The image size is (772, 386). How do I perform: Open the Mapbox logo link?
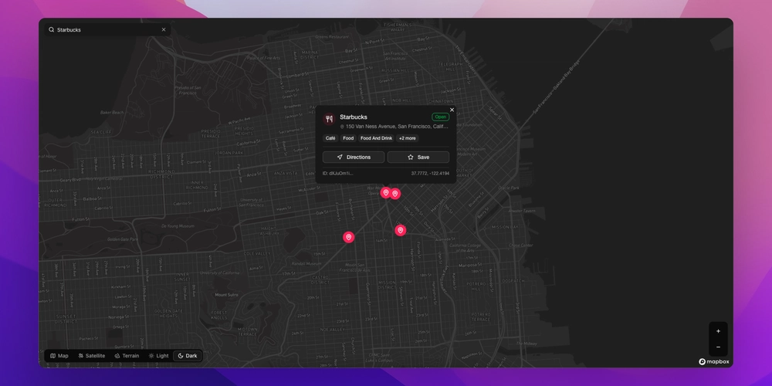(x=714, y=362)
